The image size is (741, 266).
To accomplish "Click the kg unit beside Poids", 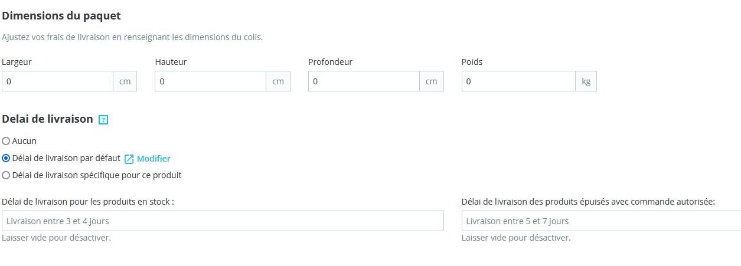I will coord(586,81).
